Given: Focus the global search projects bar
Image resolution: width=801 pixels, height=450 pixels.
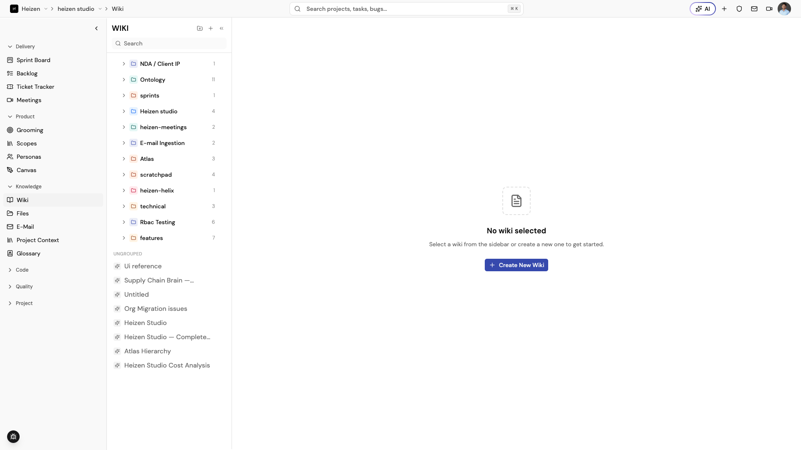Looking at the screenshot, I should tap(406, 9).
